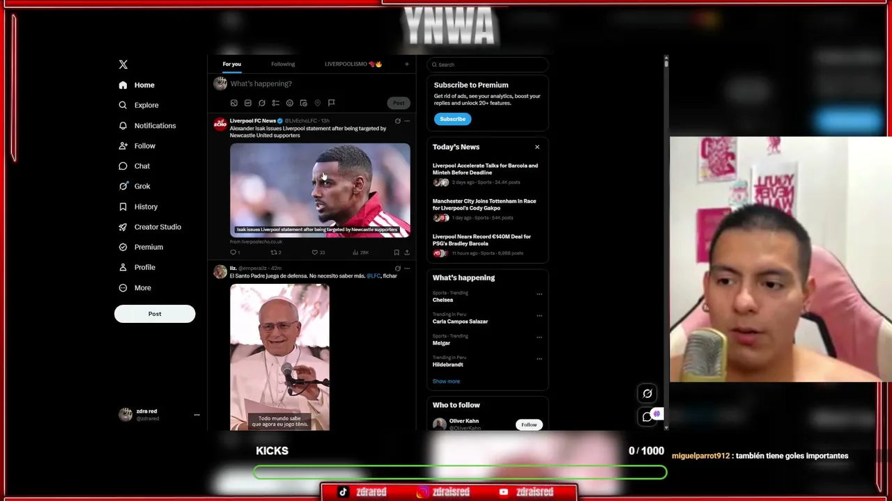Click the floating Grok icon

coord(647,394)
